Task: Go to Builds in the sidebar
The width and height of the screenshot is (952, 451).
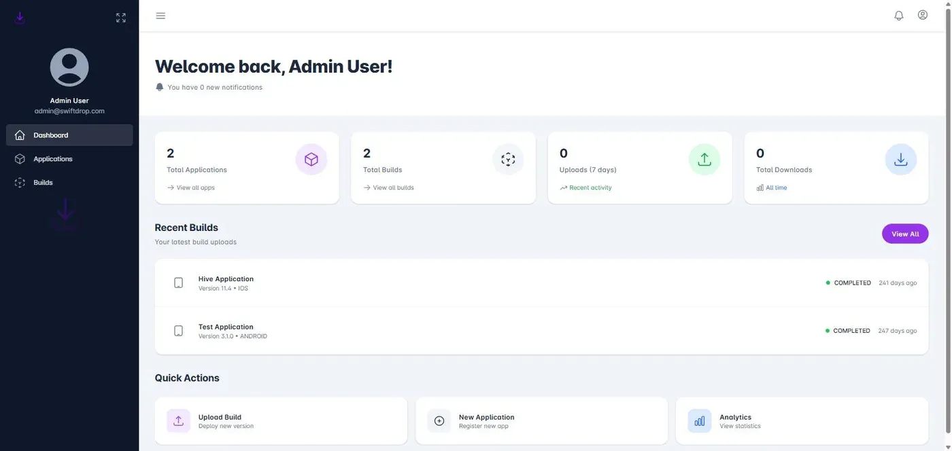Action: click(69, 183)
